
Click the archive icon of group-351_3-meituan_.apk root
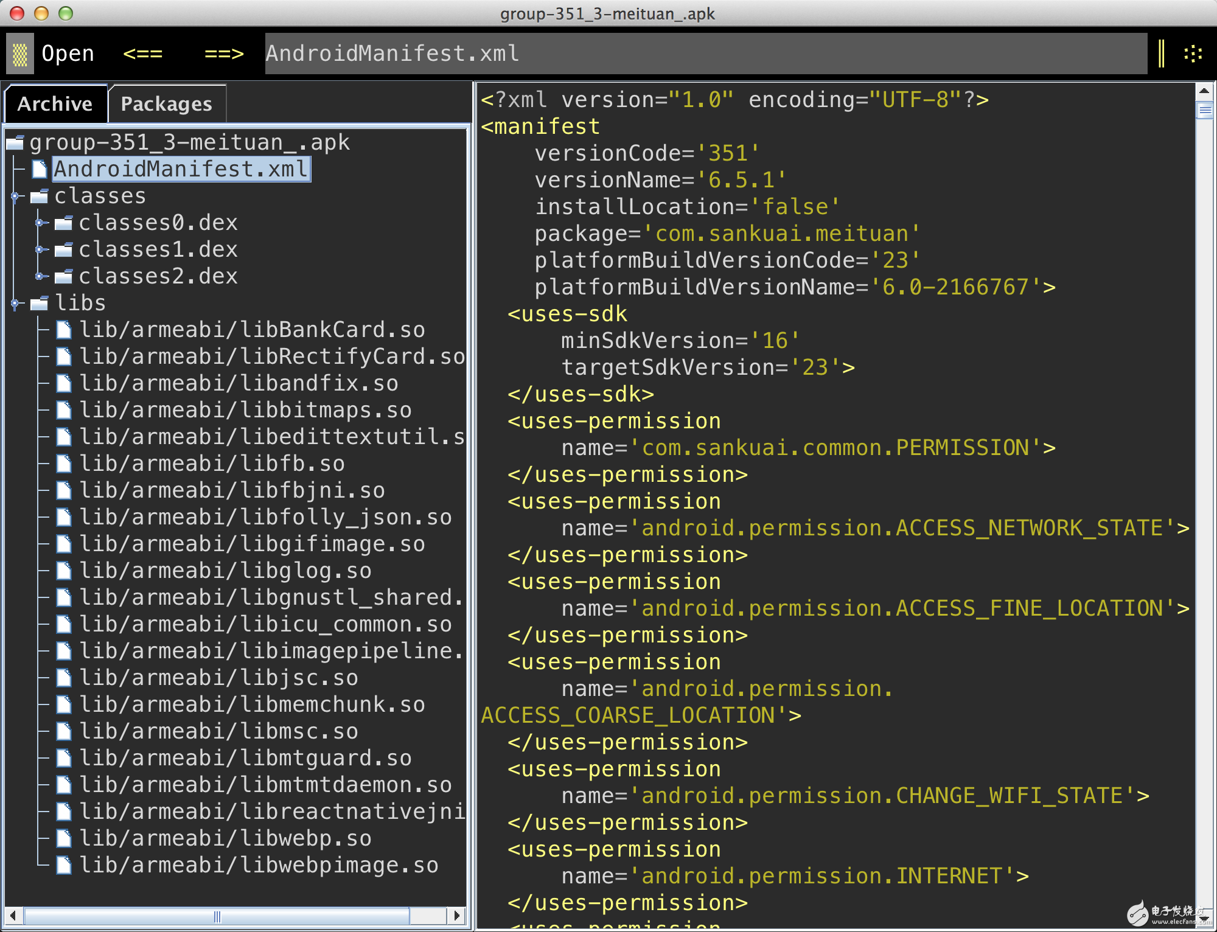click(x=15, y=142)
